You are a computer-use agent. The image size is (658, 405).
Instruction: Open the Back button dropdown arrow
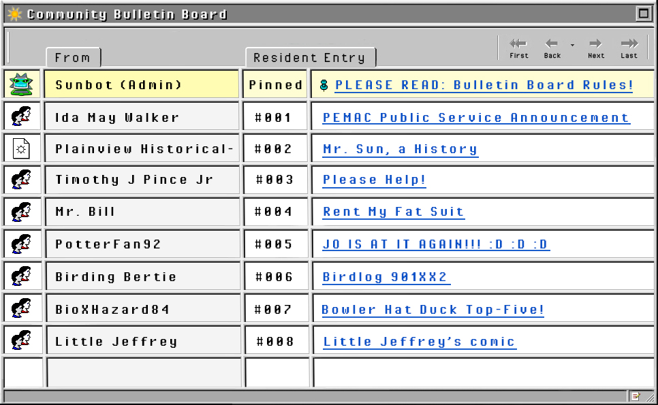572,46
